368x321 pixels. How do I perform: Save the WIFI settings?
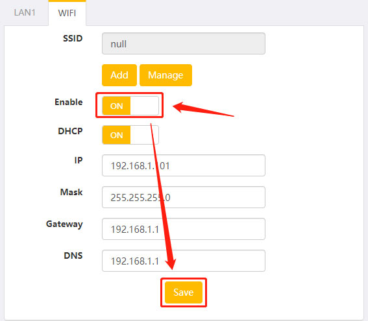click(x=184, y=292)
